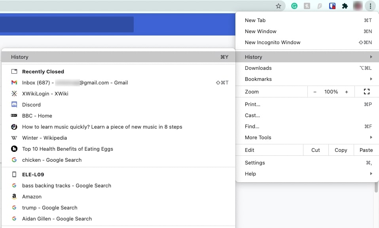
Task: Open Aidan Gillen - Google Search entry
Action: (x=118, y=219)
